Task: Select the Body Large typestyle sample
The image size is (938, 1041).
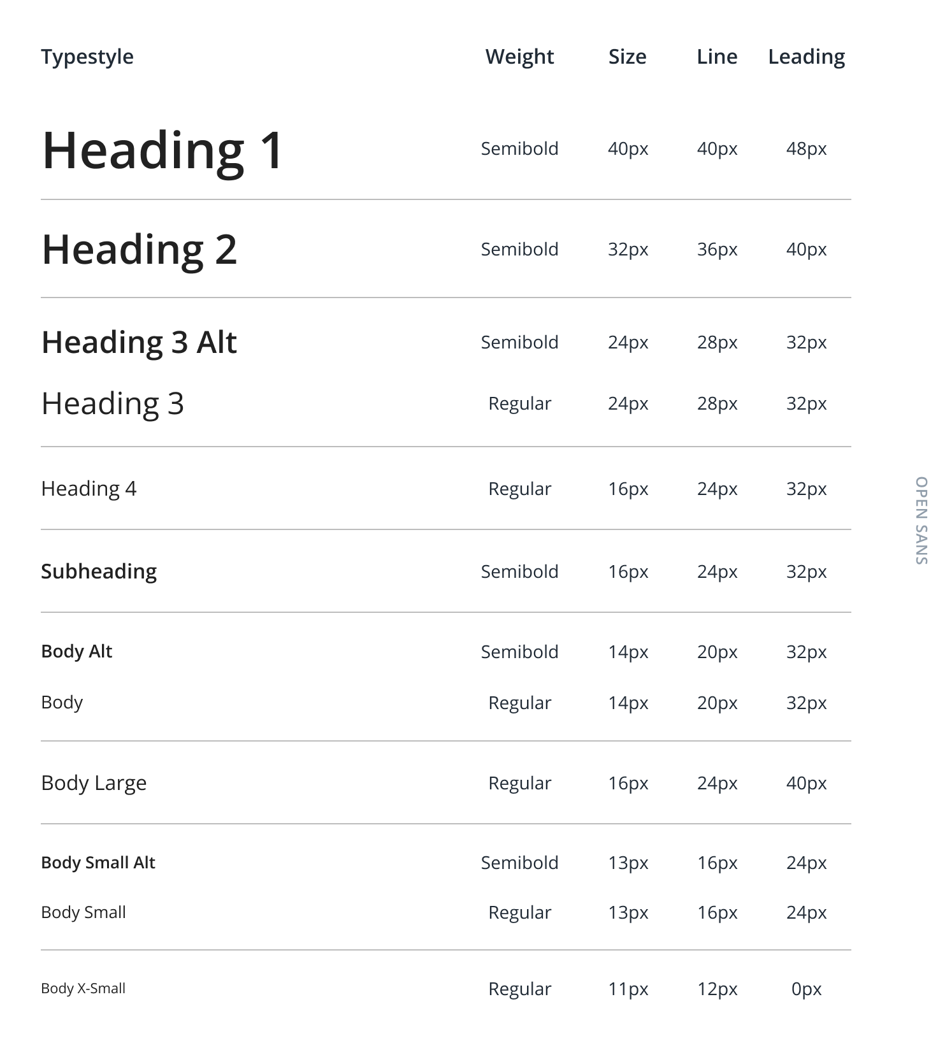Action: coord(94,783)
